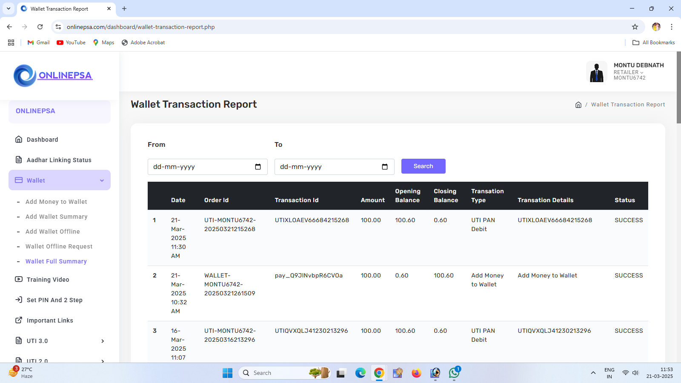Click the user profile avatar image
Image resolution: width=681 pixels, height=383 pixels.
(596, 71)
